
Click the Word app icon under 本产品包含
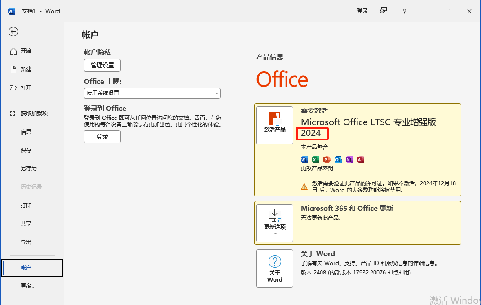[x=304, y=160]
